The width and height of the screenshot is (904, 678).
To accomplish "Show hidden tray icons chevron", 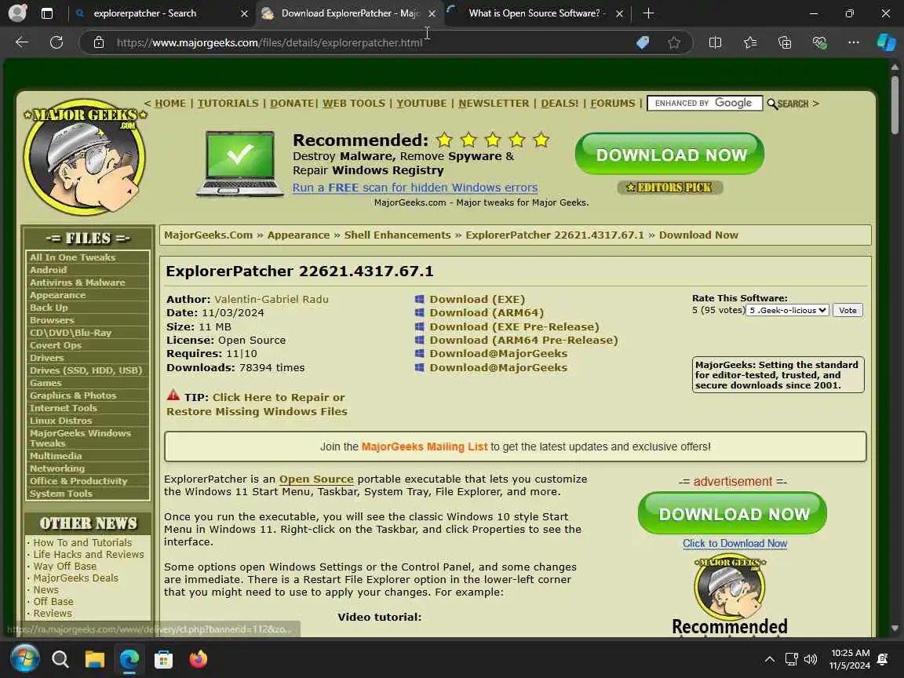I will pos(770,659).
